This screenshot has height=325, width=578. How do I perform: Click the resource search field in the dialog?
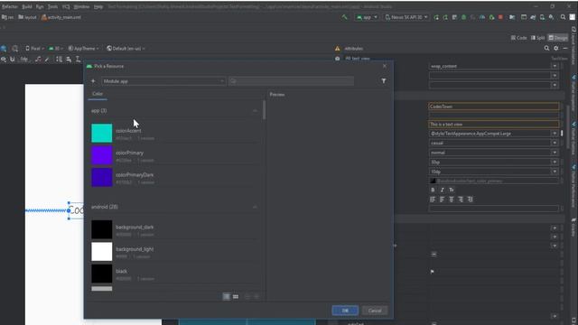click(291, 81)
